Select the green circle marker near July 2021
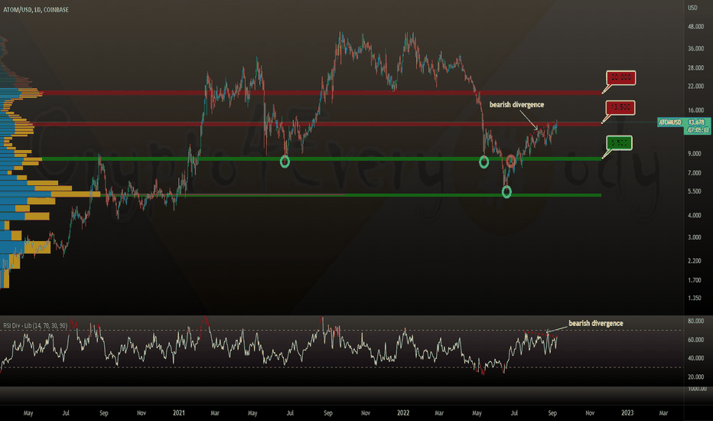The width and height of the screenshot is (713, 421). tap(285, 161)
